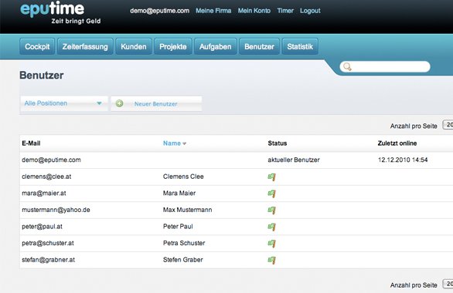Go to the Kunden tab
The width and height of the screenshot is (453, 293).
pos(134,46)
